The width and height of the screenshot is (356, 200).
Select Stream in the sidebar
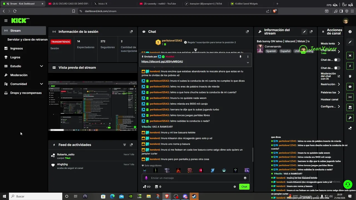pyautogui.click(x=24, y=31)
